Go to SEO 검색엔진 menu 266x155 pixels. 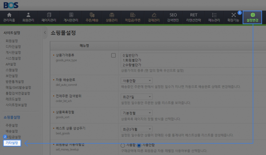173,17
